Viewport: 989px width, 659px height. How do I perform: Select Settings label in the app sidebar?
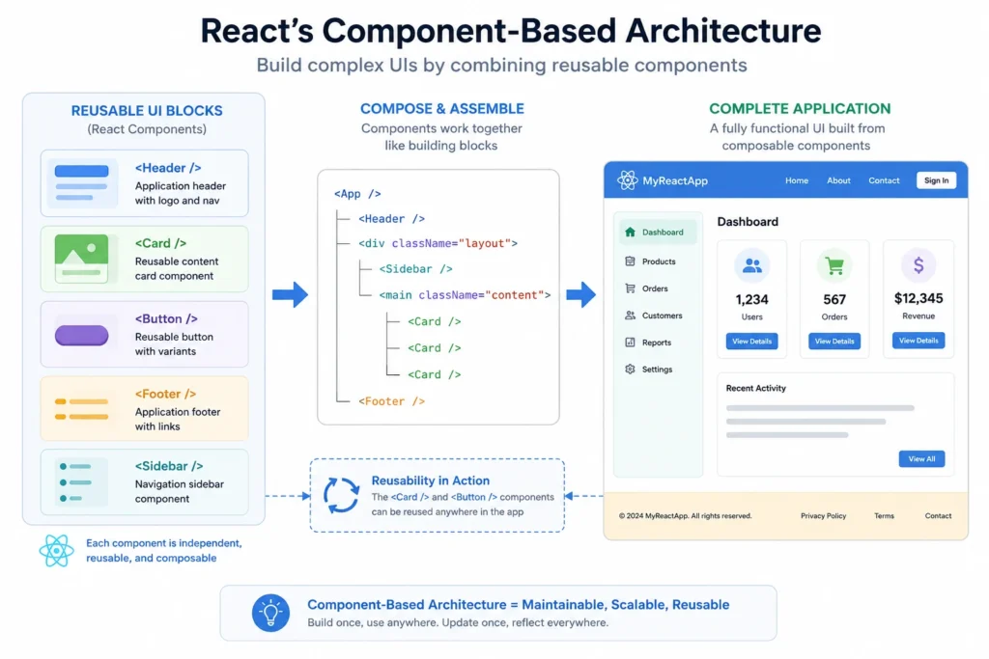point(657,370)
